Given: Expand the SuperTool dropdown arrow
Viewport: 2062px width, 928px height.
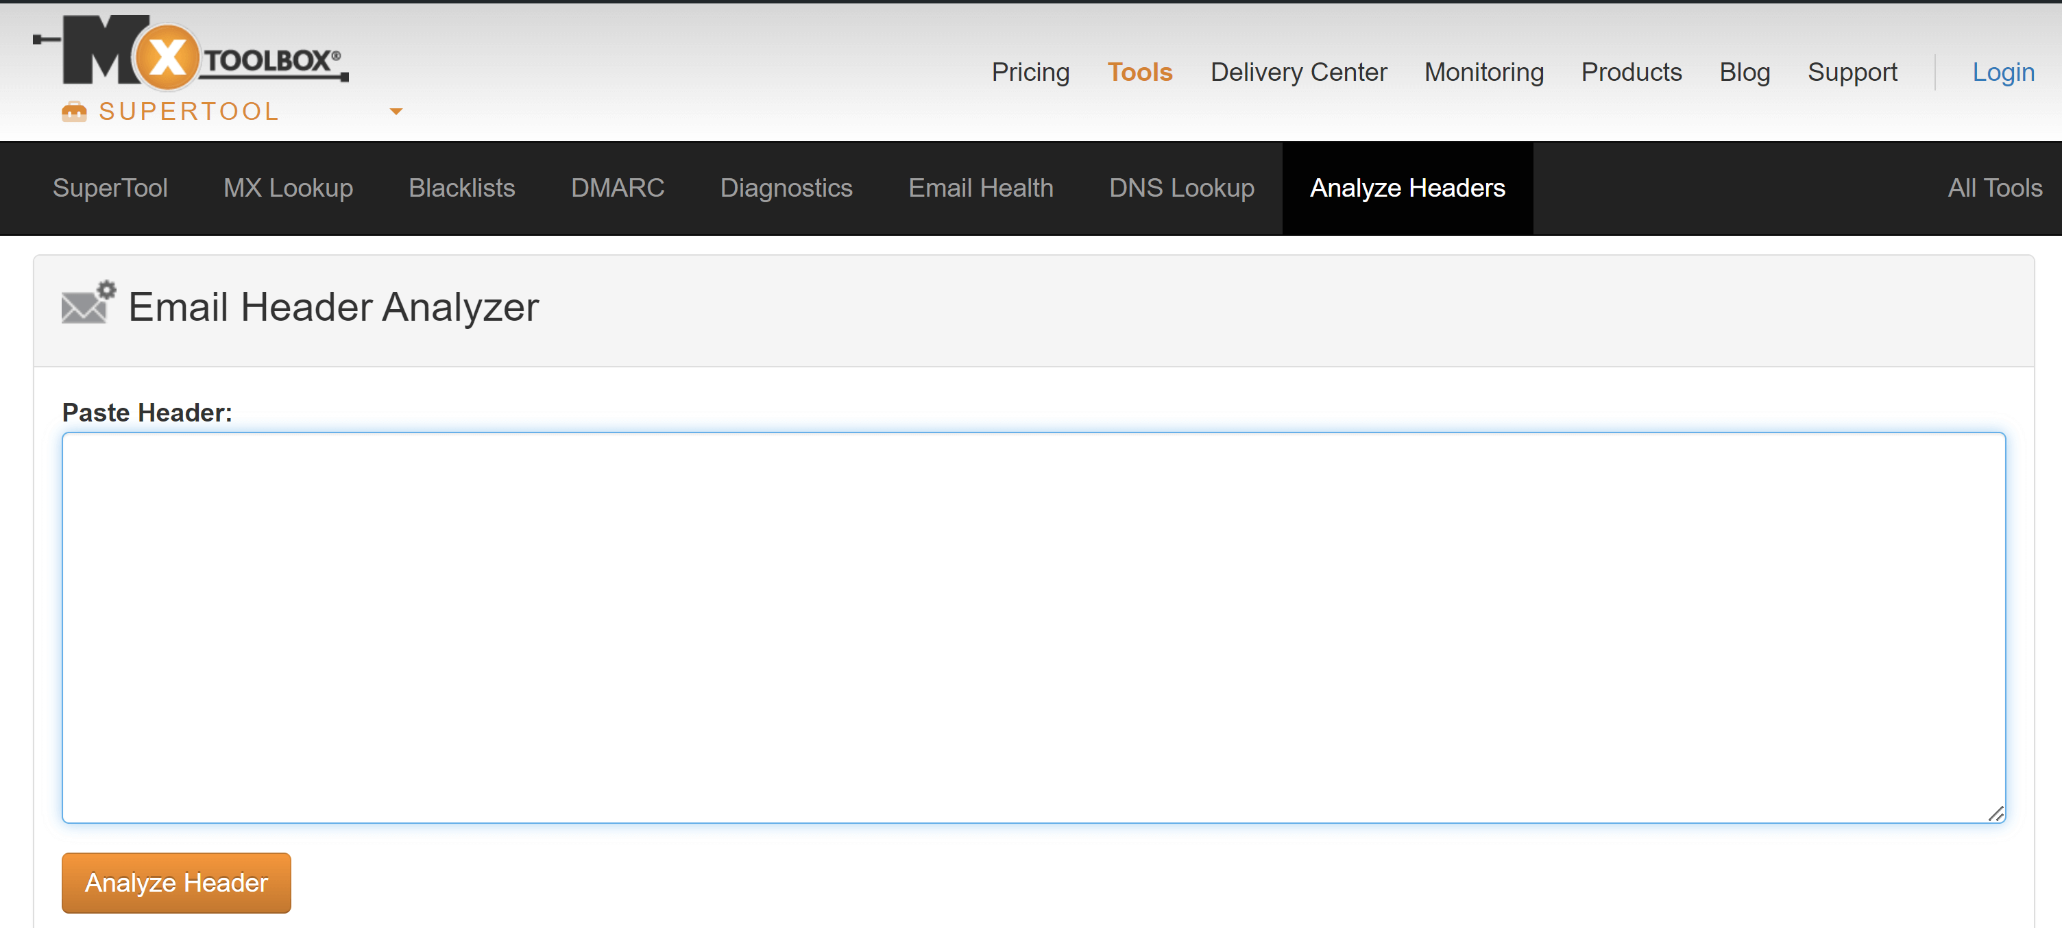Looking at the screenshot, I should (396, 111).
